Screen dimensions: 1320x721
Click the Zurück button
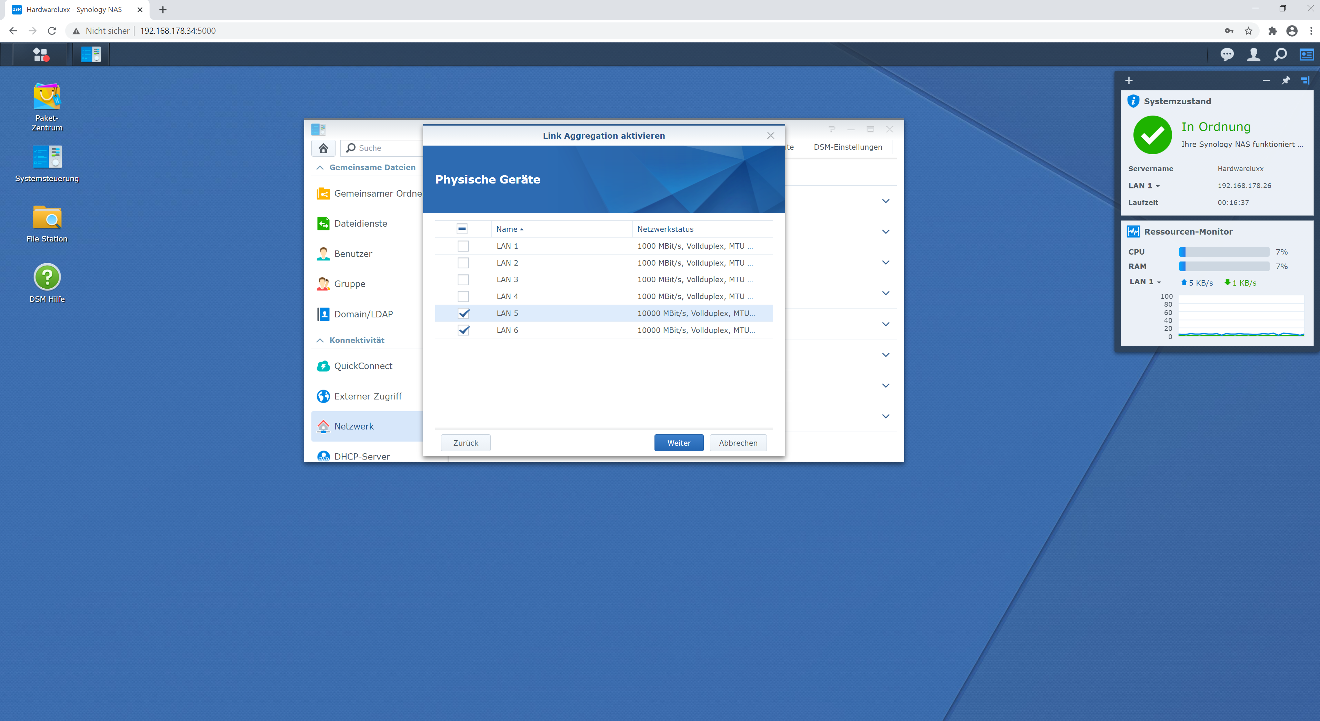(x=465, y=443)
